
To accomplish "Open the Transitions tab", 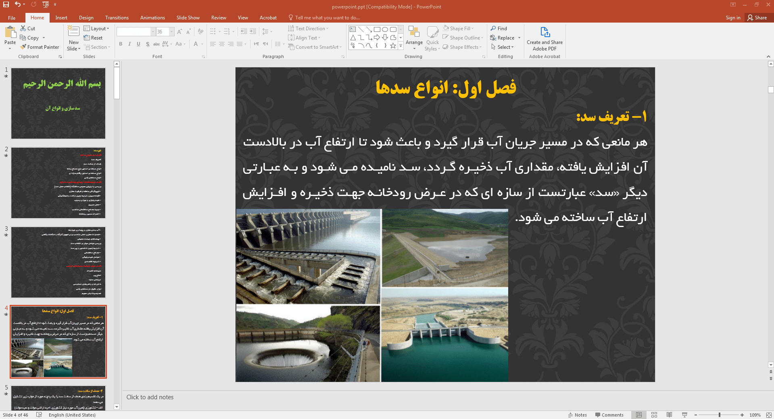I will pyautogui.click(x=117, y=18).
